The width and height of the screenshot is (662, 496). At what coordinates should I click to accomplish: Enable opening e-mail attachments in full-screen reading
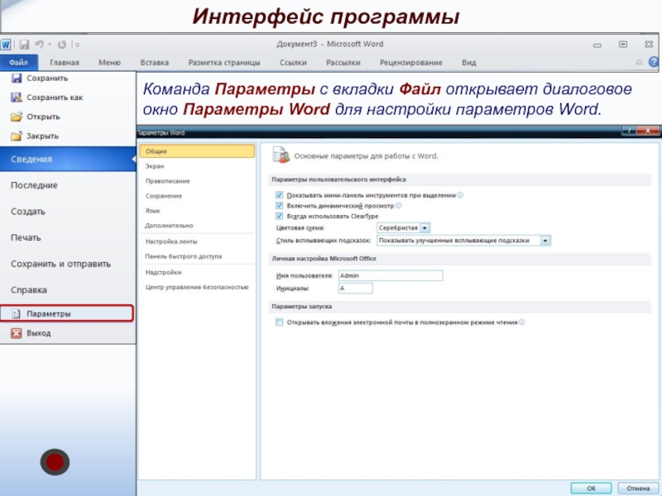click(x=280, y=322)
